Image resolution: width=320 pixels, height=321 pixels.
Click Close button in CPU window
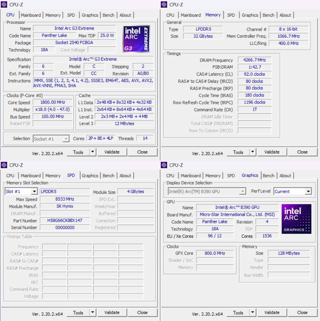[x=142, y=152]
